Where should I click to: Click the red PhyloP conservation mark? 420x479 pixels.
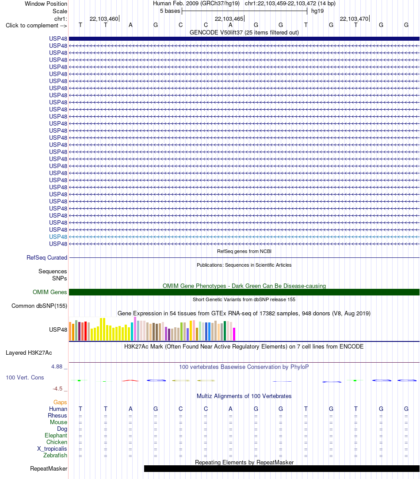coord(130,381)
